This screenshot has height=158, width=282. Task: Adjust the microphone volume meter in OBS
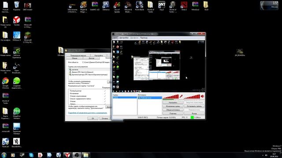click(x=171, y=97)
